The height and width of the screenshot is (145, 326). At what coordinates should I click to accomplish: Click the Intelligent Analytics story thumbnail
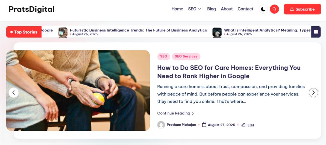click(x=217, y=32)
